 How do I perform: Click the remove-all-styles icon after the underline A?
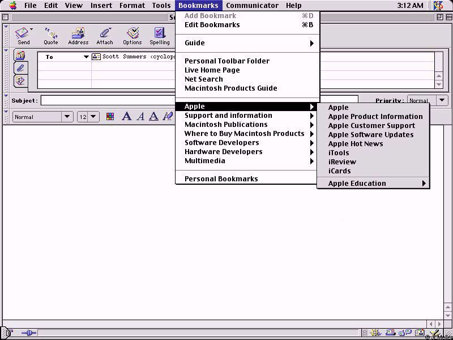point(168,117)
